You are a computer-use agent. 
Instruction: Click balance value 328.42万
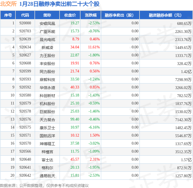click(184, 64)
